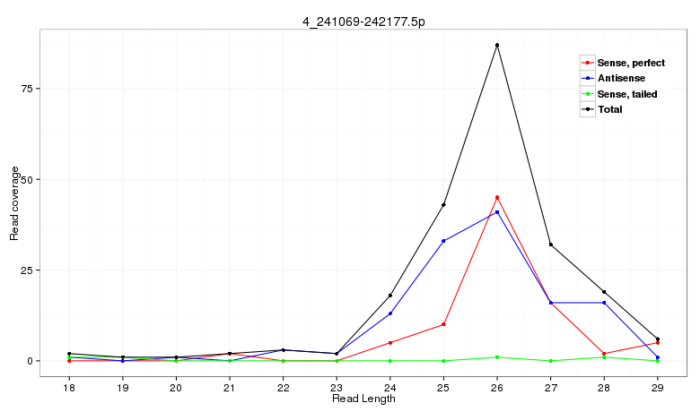Click the Total line peak at read length 26

[497, 45]
